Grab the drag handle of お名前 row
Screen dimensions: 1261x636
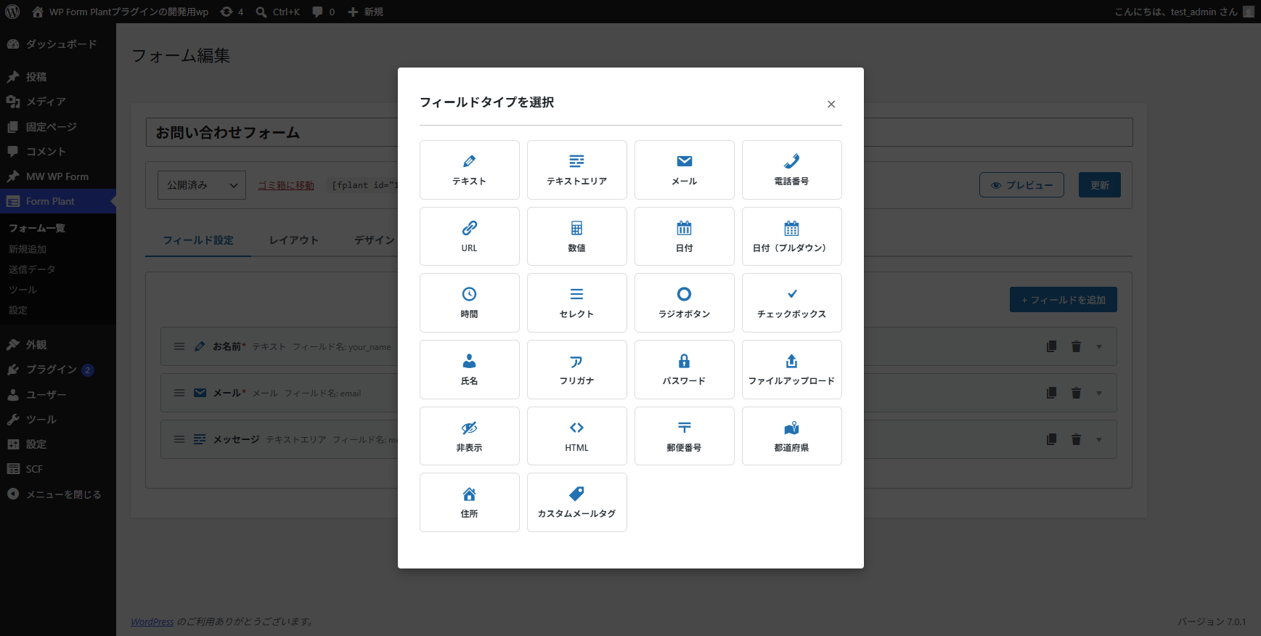179,346
